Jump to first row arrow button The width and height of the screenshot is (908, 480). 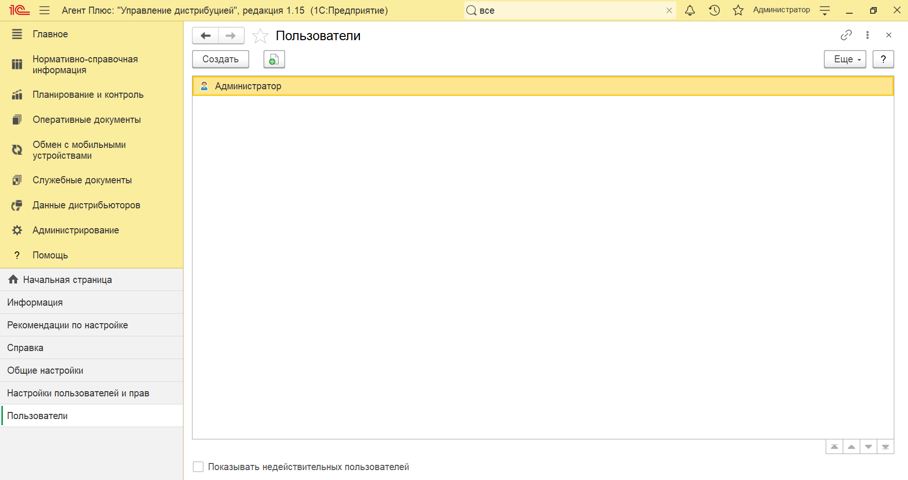pyautogui.click(x=834, y=447)
